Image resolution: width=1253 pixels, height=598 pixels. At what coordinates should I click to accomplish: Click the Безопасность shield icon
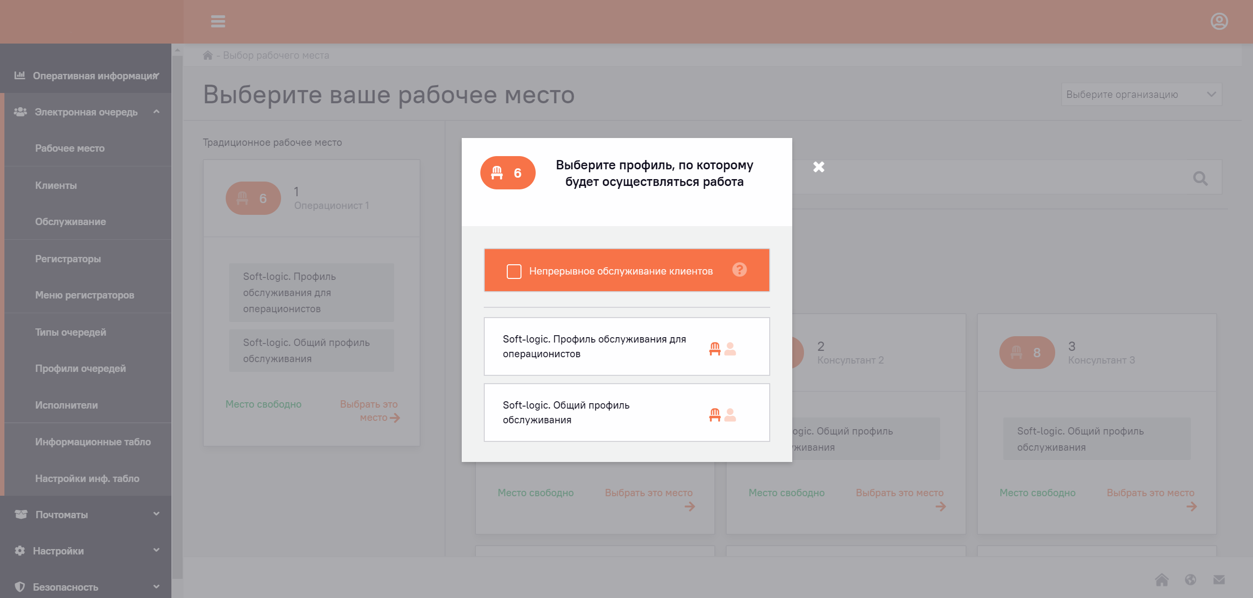(20, 587)
